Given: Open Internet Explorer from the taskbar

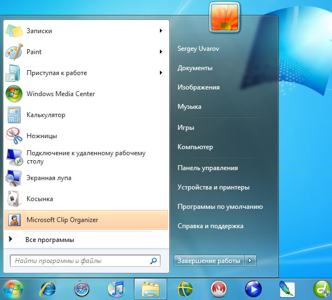Looking at the screenshot, I should (x=48, y=289).
